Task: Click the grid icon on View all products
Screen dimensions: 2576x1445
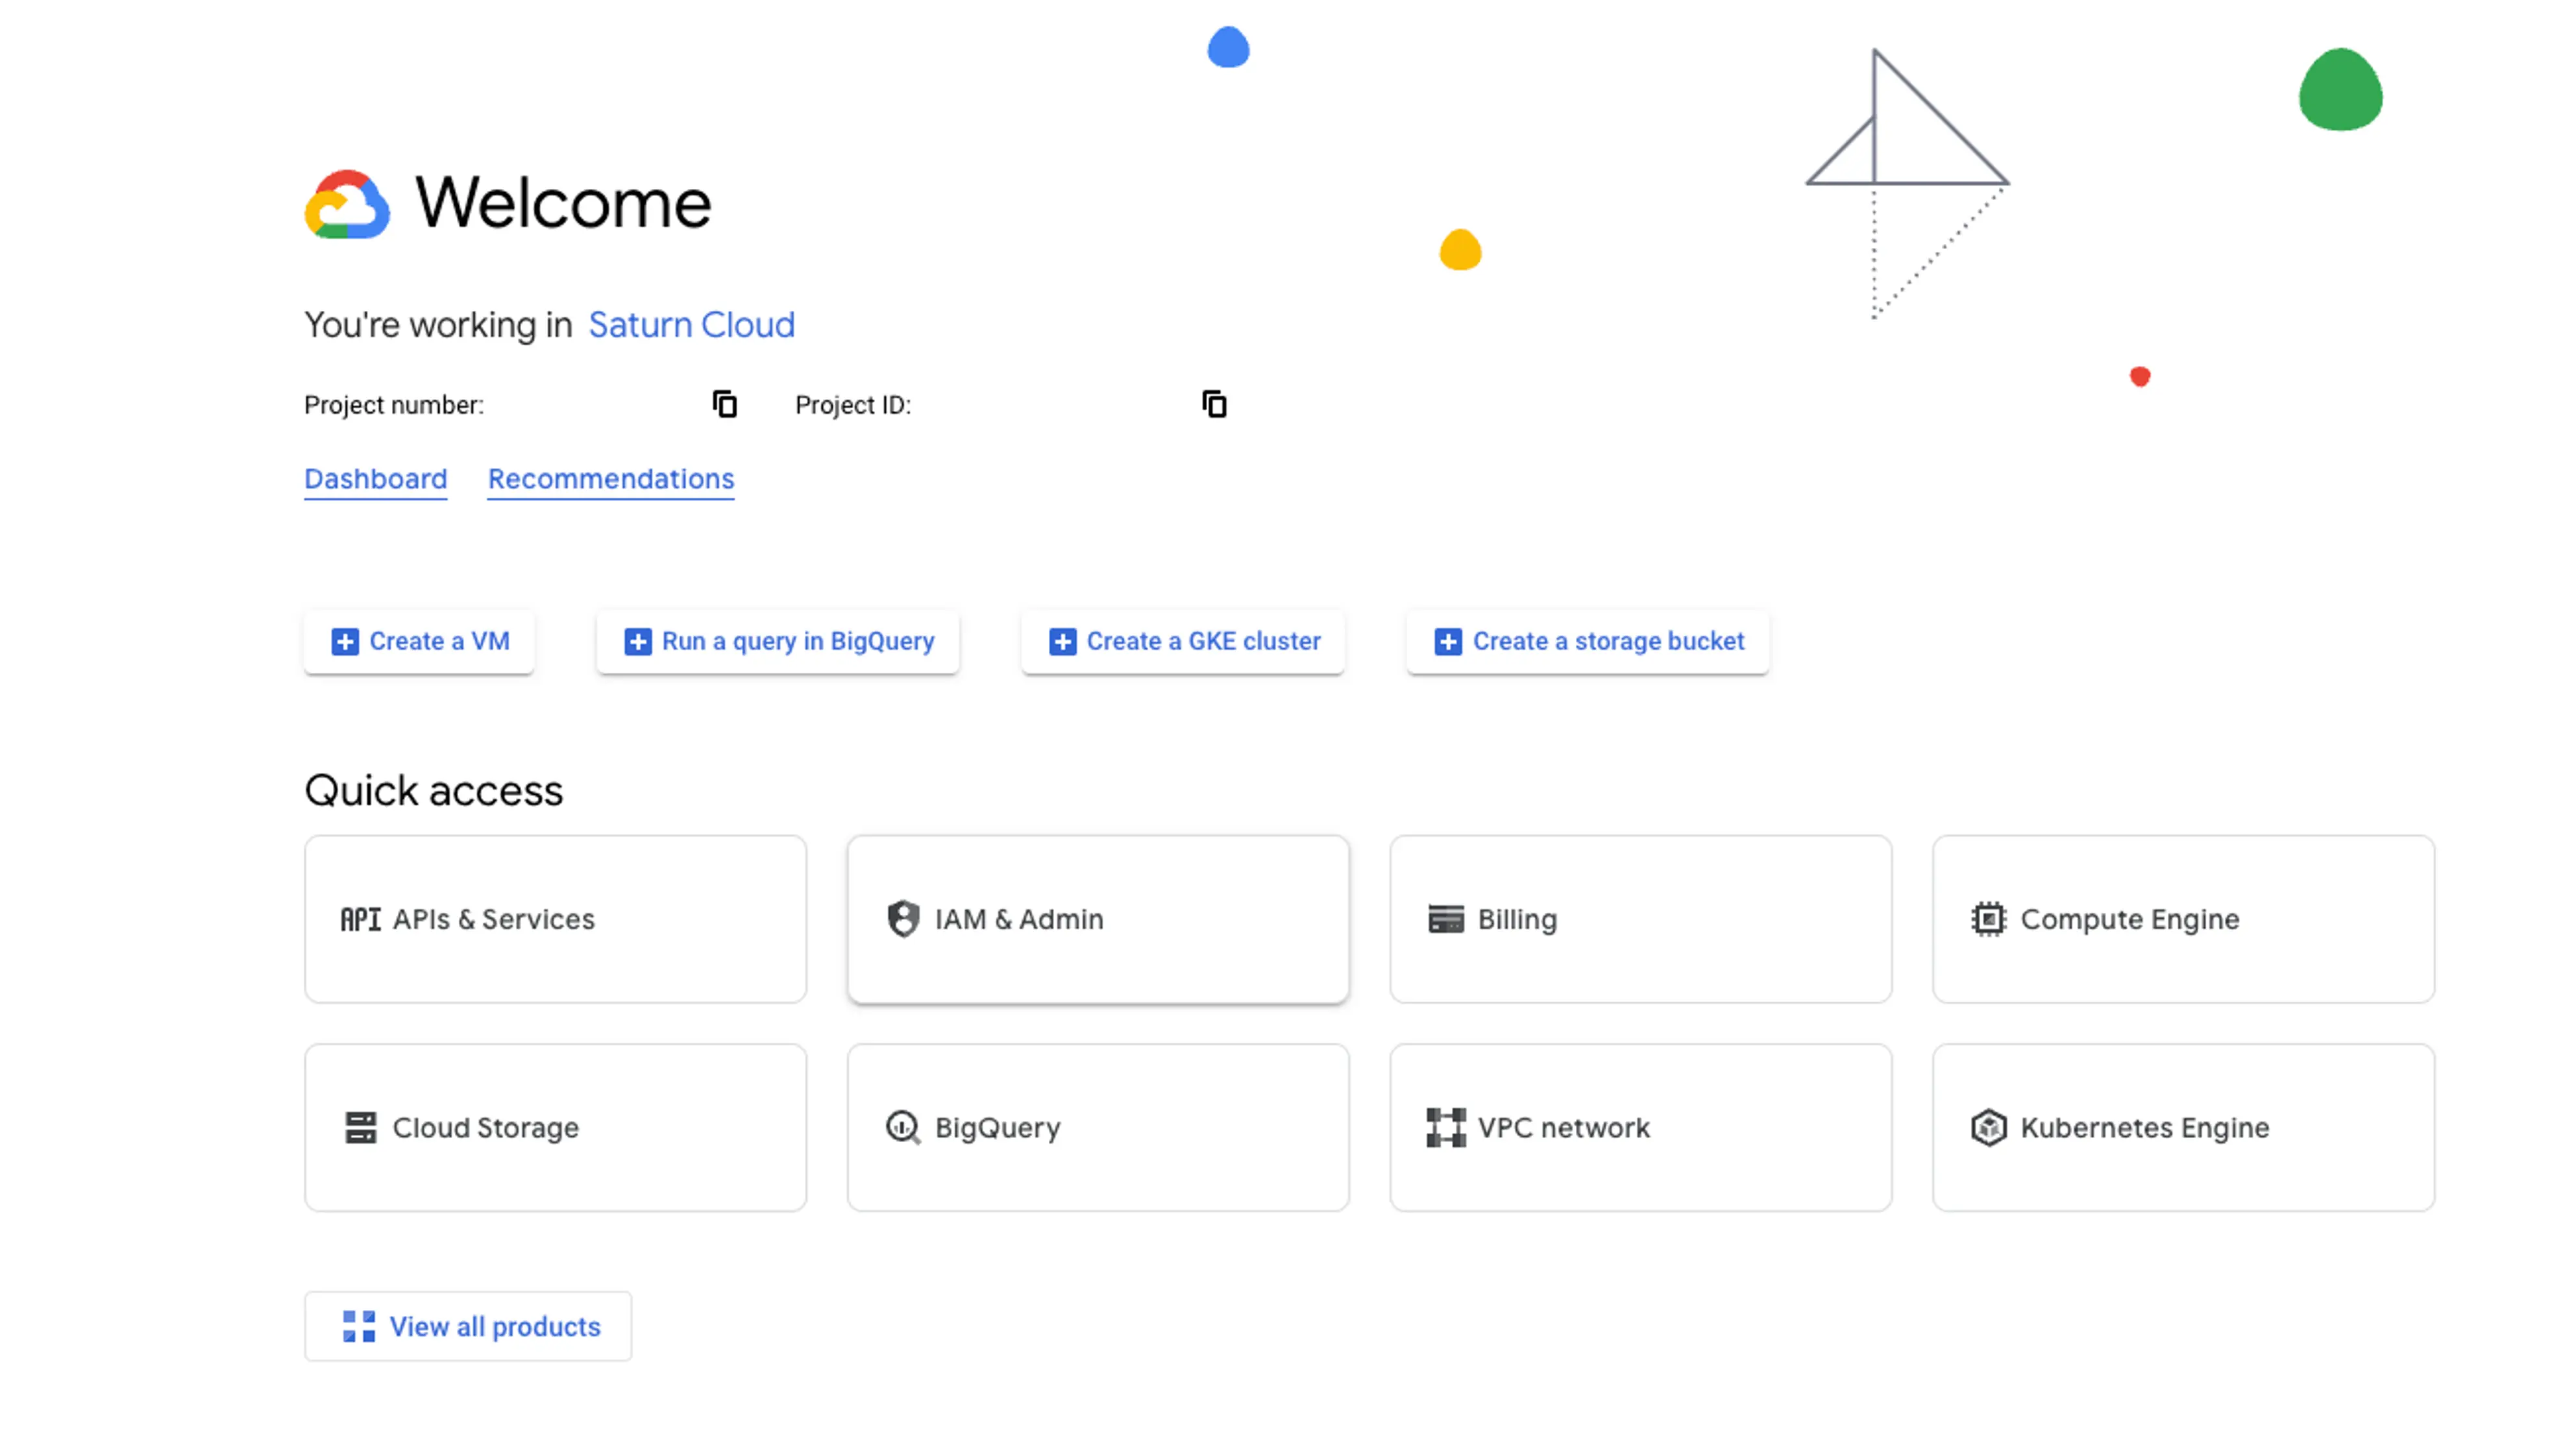Action: pyautogui.click(x=359, y=1327)
